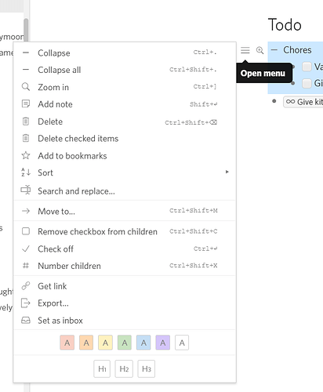Image resolution: width=323 pixels, height=392 pixels.
Task: Select the trash icon for Delete
Action: 26,122
